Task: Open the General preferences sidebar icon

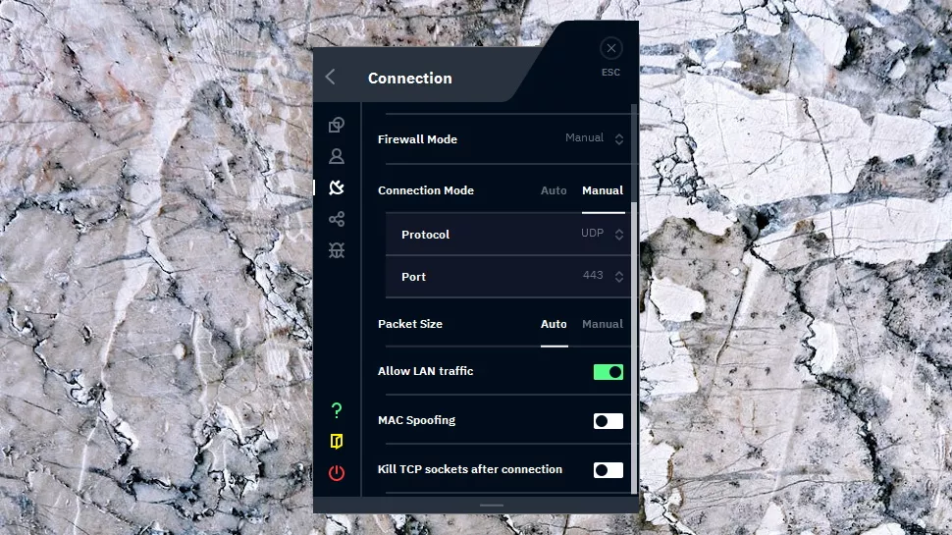Action: [337, 125]
